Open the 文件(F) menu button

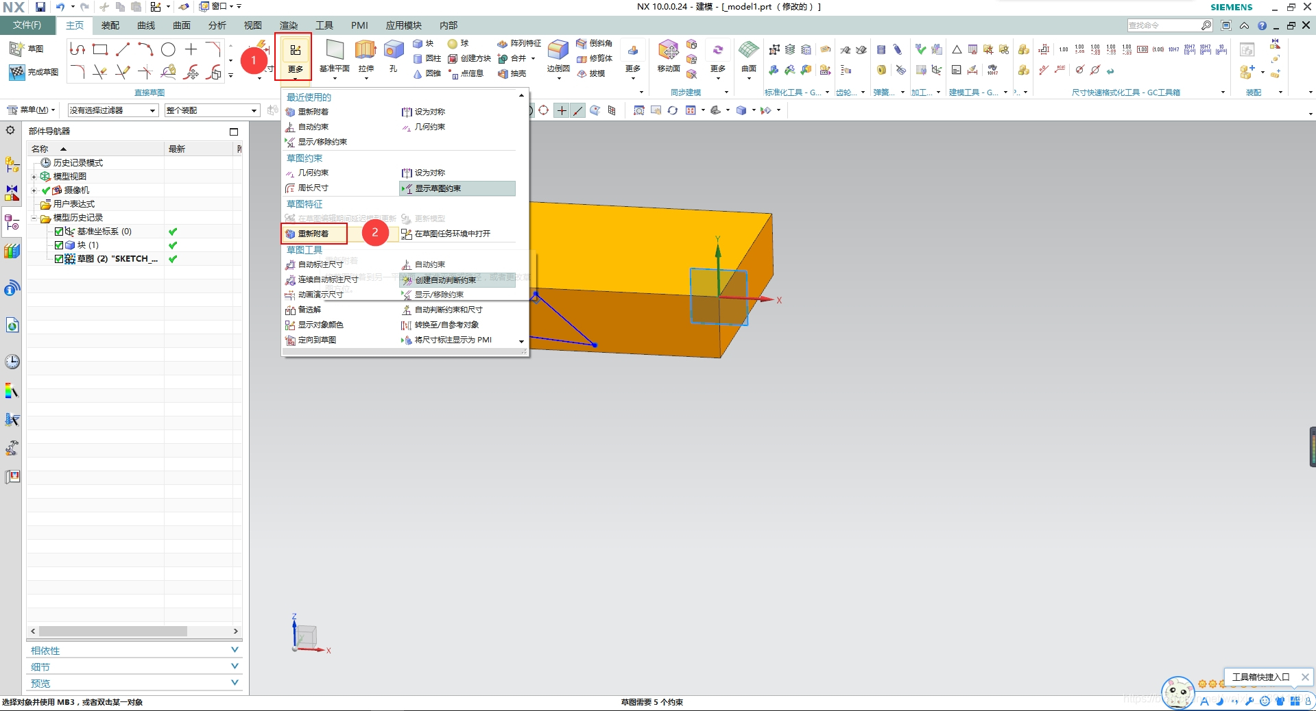tap(27, 25)
